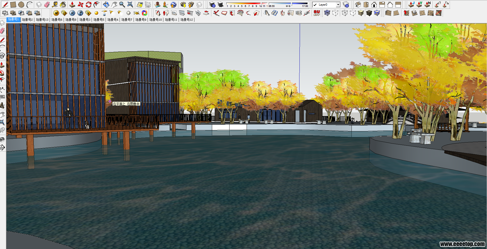Click the Zoom Extents tool
Viewport: 487px width, 249px height.
click(130, 5)
